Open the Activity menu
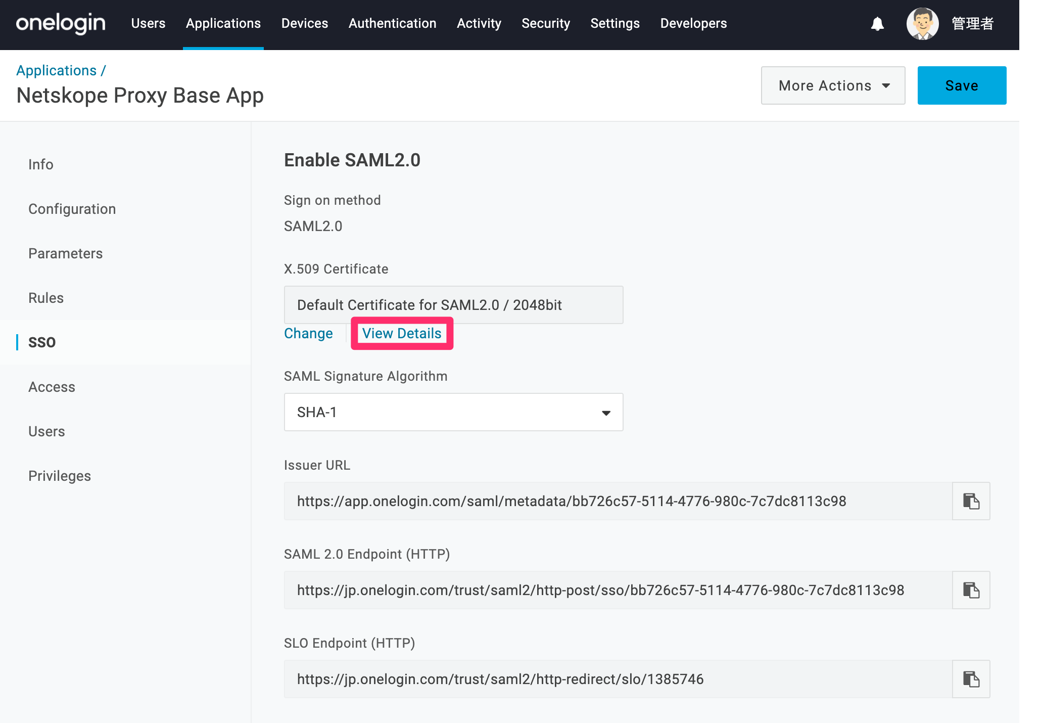The image size is (1040, 723). [x=479, y=24]
